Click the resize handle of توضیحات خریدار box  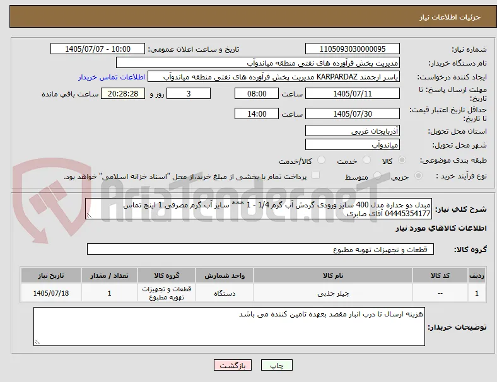(37, 342)
